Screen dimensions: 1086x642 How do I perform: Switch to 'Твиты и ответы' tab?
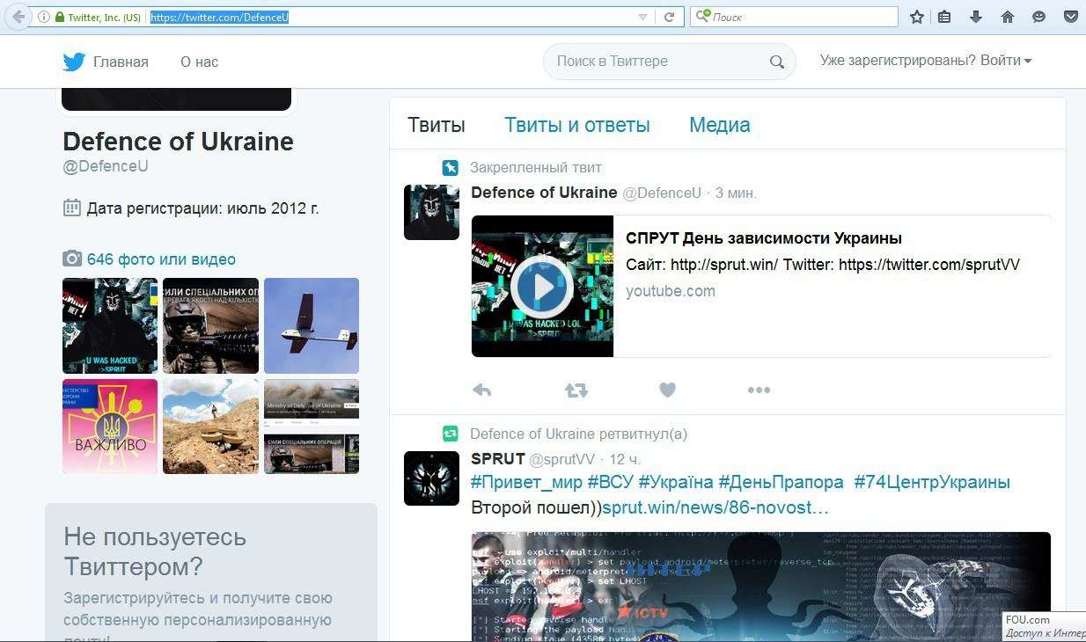tap(576, 125)
